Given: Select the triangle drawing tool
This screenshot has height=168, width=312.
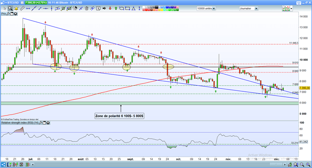Looking at the screenshot, I should 134,9.
